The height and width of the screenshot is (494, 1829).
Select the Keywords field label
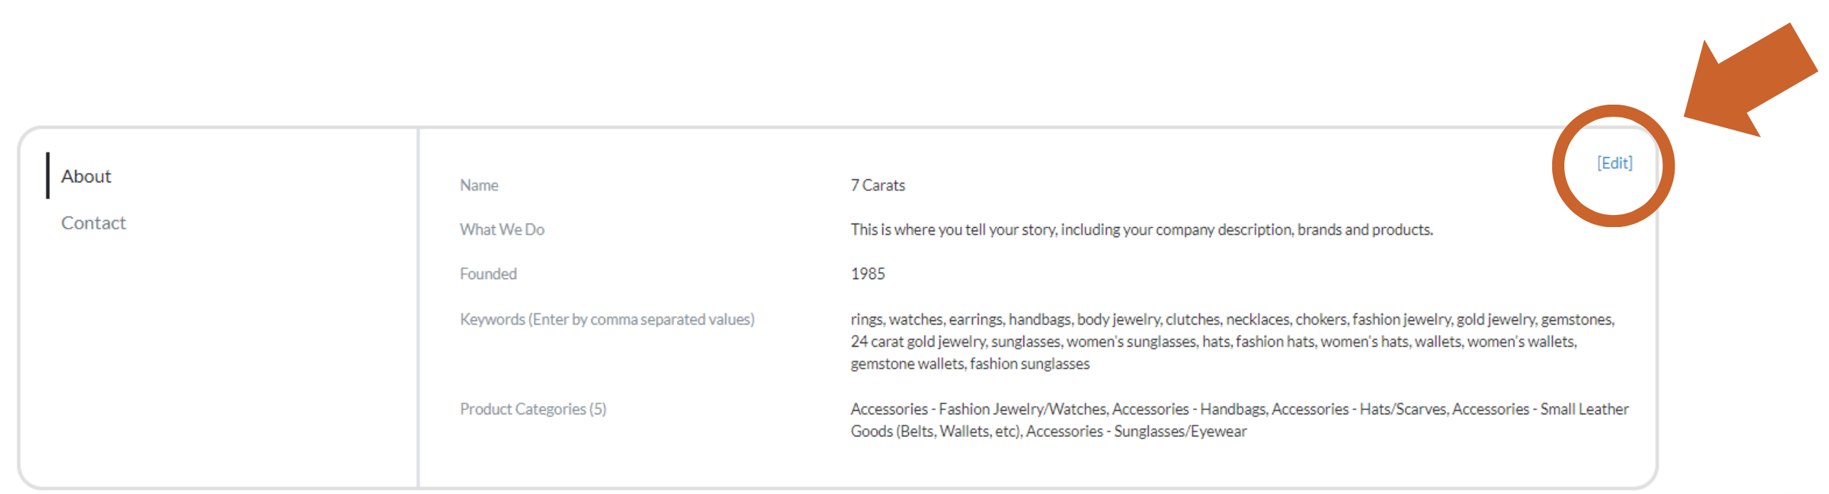click(x=607, y=319)
